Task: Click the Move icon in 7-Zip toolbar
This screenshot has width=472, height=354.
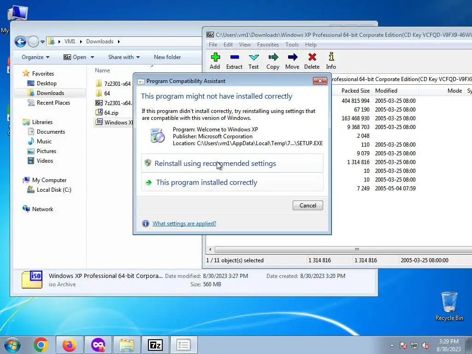Action: tap(292, 61)
